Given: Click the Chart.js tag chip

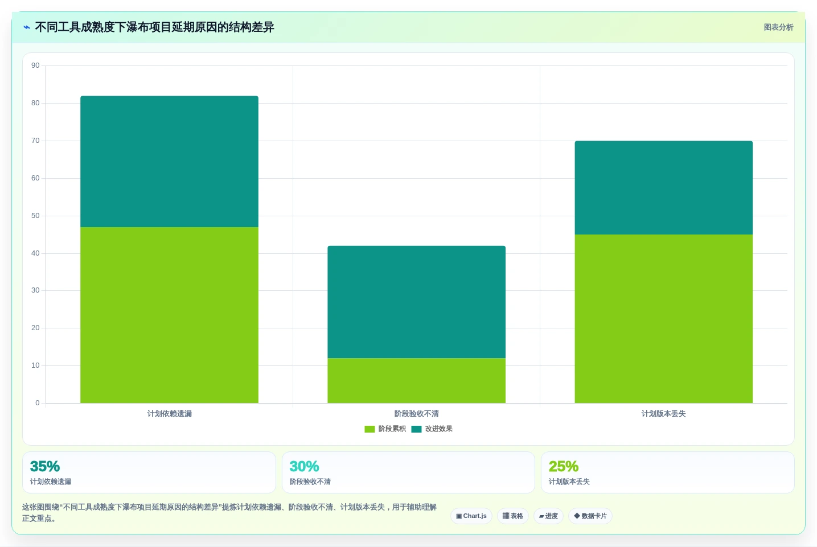Looking at the screenshot, I should click(x=471, y=516).
